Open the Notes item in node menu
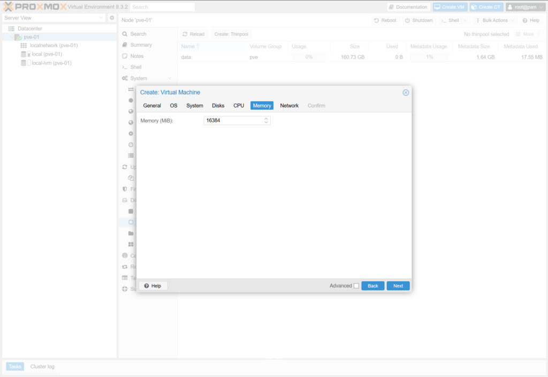 click(136, 56)
